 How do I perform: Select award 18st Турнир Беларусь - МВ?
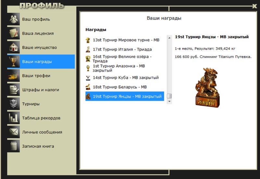pyautogui.click(x=125, y=87)
